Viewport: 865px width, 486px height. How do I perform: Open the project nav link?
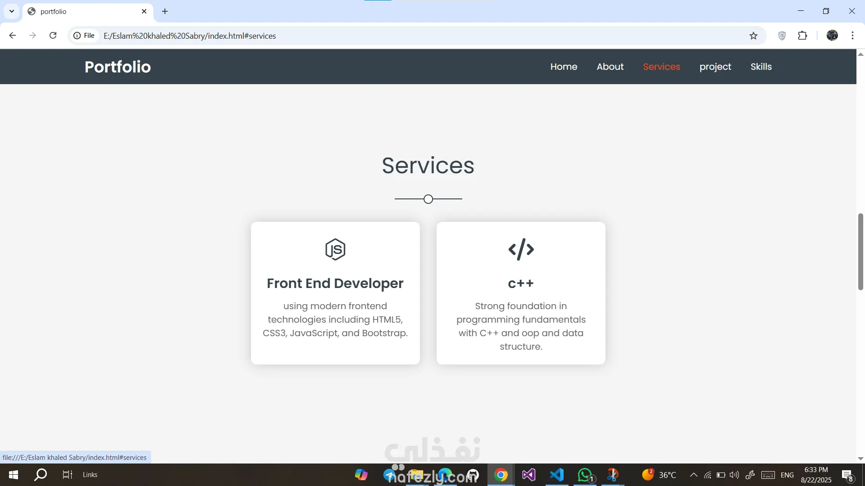click(x=715, y=67)
